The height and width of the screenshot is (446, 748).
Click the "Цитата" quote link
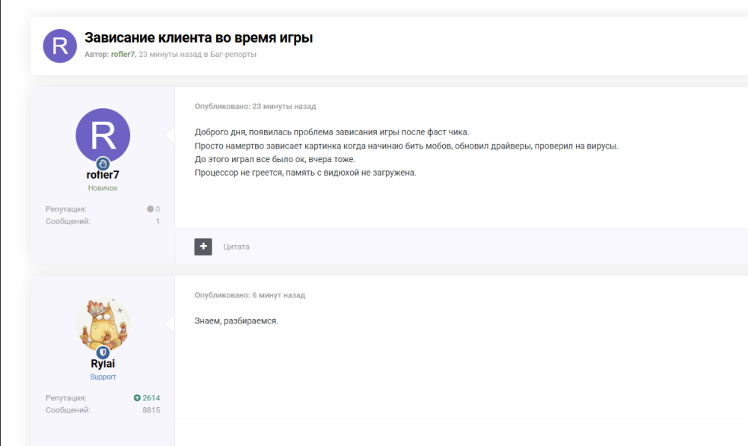(237, 247)
